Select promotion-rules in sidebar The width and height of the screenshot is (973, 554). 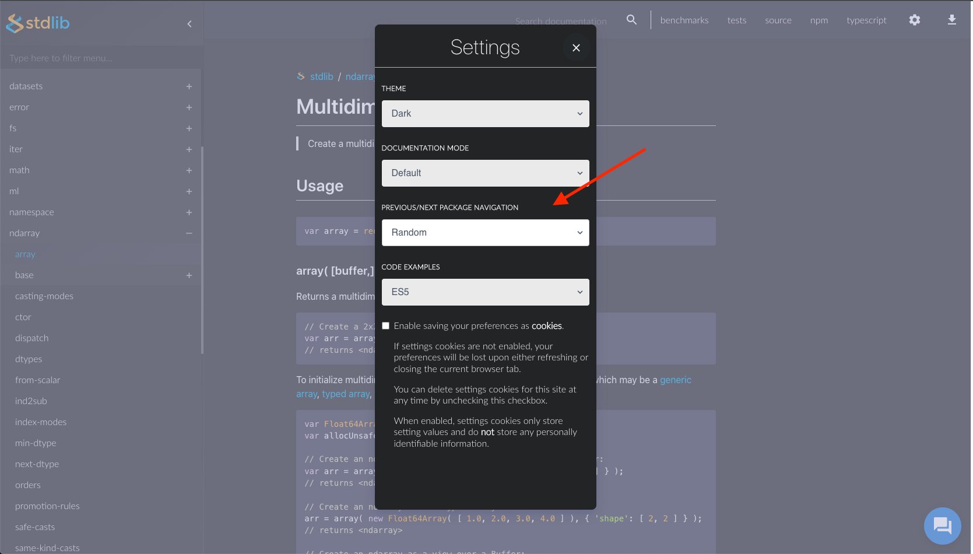coord(47,506)
